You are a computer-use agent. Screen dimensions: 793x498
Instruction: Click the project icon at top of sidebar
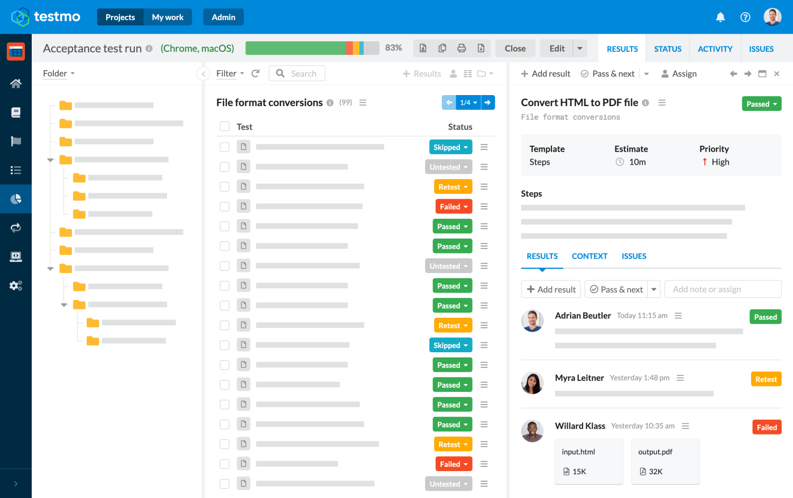16,52
